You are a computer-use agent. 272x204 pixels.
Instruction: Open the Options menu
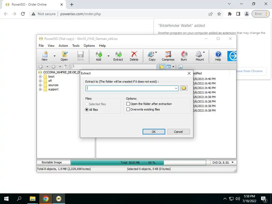89,46
